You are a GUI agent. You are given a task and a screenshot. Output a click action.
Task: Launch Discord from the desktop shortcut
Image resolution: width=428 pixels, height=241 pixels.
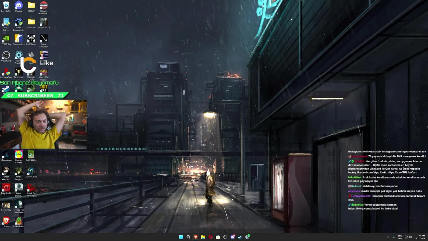point(19,7)
